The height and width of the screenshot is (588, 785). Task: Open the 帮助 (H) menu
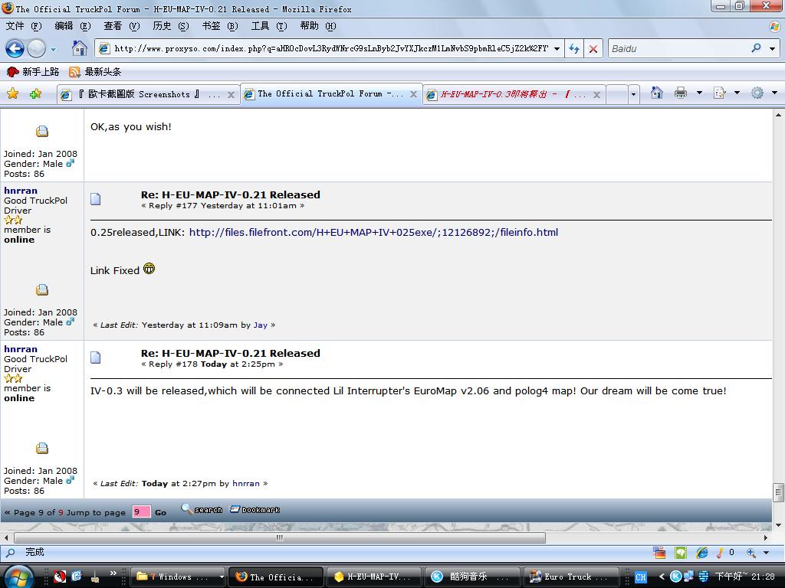(318, 26)
